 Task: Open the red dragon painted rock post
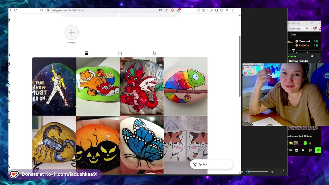pos(142,86)
